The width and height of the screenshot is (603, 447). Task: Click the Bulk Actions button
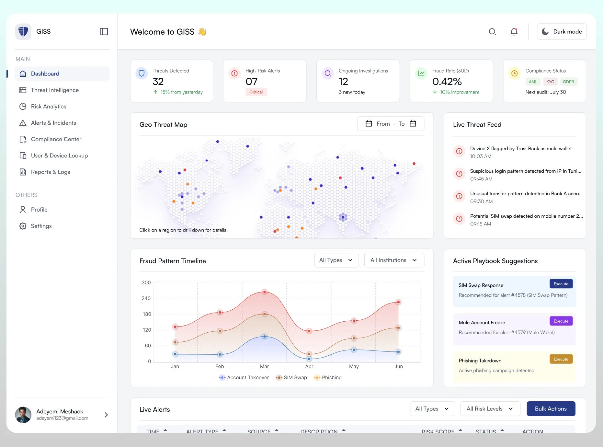[x=551, y=409]
